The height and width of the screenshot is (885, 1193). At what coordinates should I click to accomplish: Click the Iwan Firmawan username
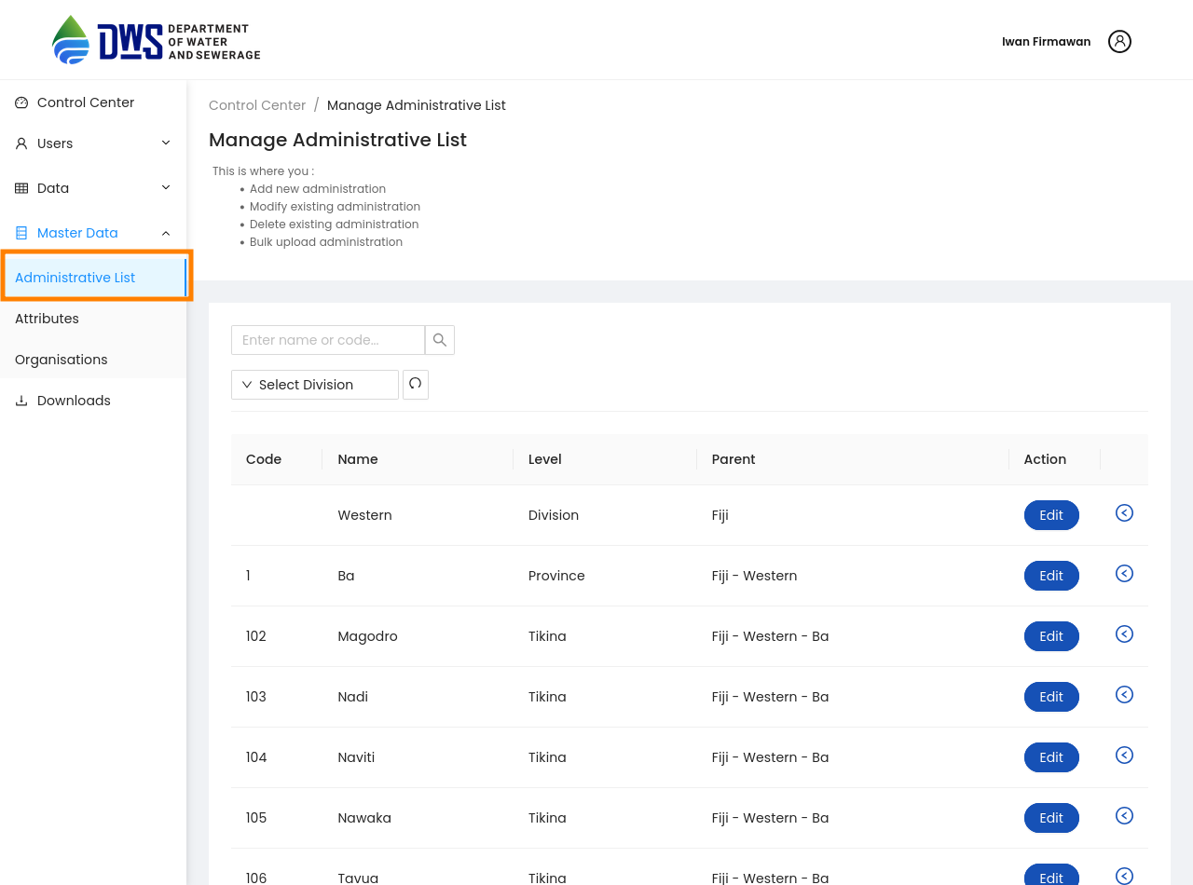pyautogui.click(x=1046, y=42)
